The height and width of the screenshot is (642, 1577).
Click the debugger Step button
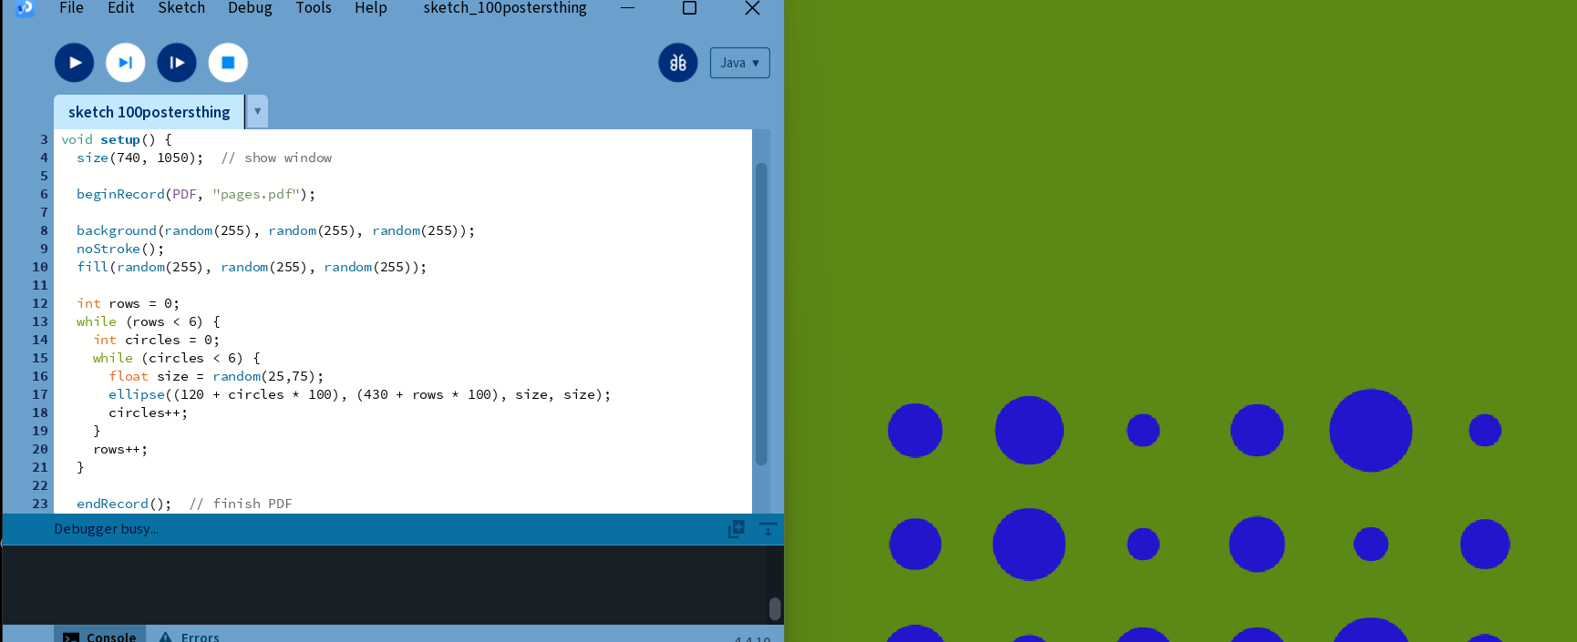(126, 63)
